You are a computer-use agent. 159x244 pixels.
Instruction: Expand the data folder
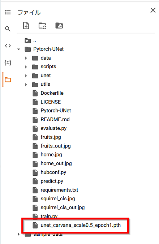[x=26, y=58]
